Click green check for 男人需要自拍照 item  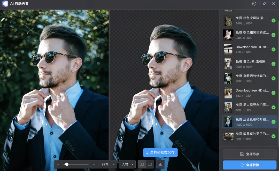click(274, 107)
